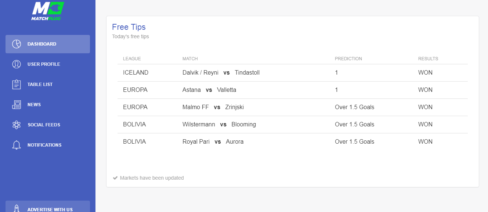The image size is (488, 212).
Task: Click the Free Tips heading
Action: 129,27
